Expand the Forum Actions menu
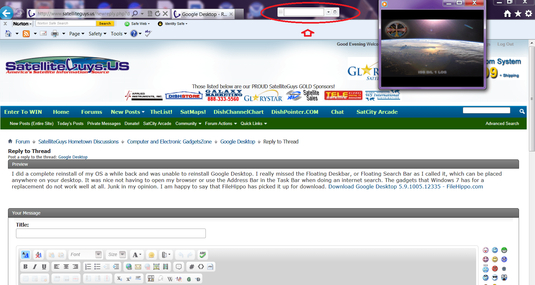Screen dimensions: 535x285 (x=221, y=123)
